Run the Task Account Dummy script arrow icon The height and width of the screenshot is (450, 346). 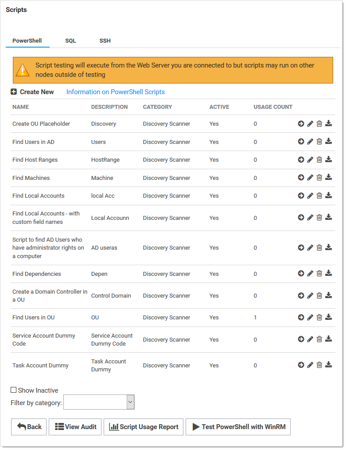(301, 365)
